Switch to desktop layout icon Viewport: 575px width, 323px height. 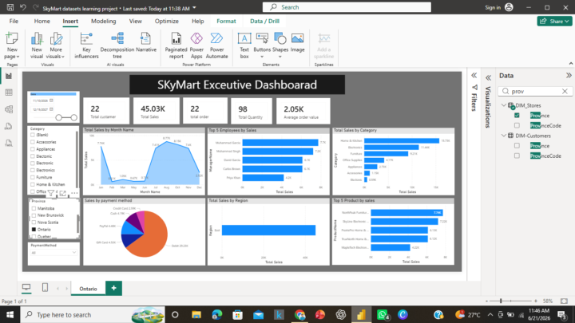click(x=26, y=287)
